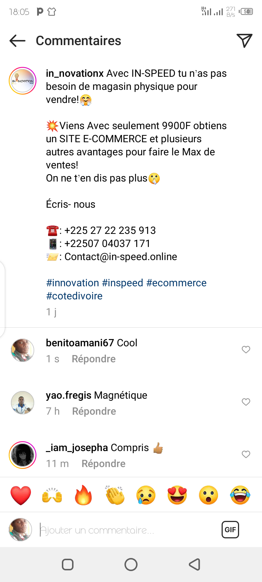This screenshot has width=262, height=582.
Task: Tap the share paper plane icon
Action: pyautogui.click(x=244, y=41)
